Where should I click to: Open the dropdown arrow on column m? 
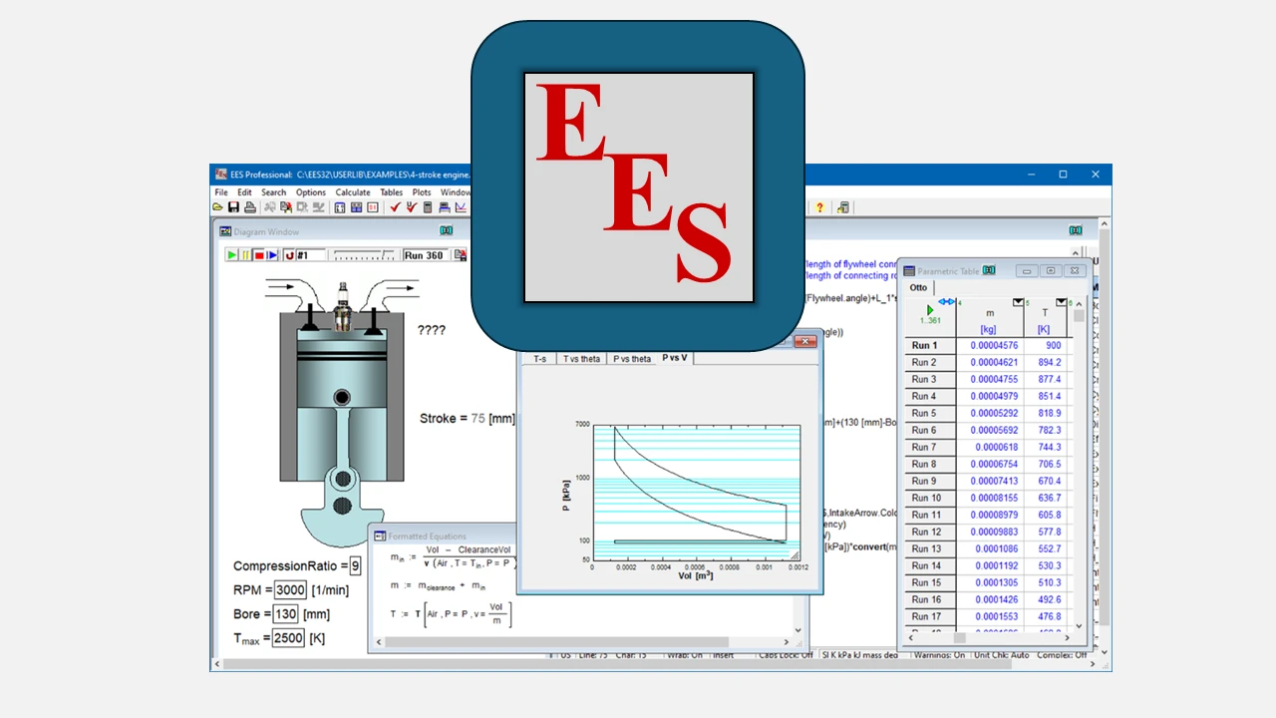(x=1018, y=302)
